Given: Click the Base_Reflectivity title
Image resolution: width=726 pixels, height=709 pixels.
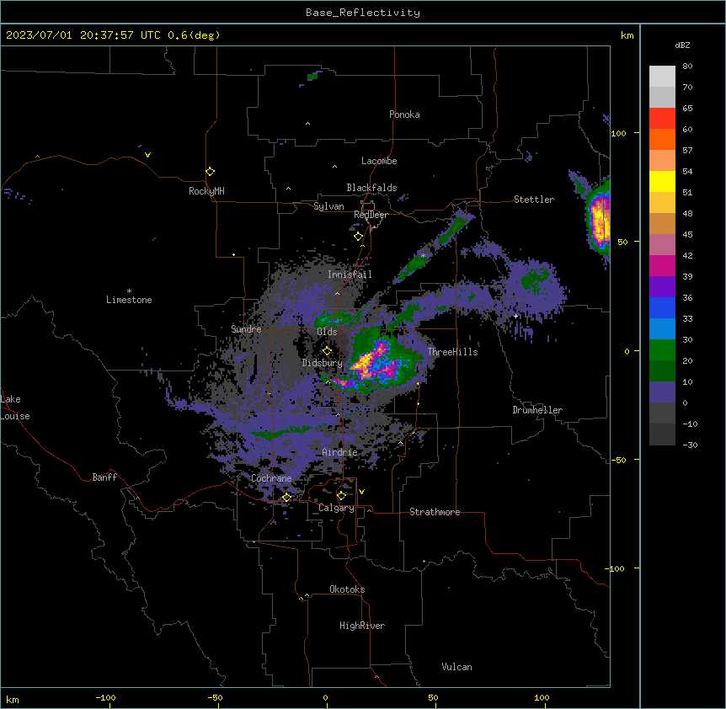Looking at the screenshot, I should (x=363, y=13).
